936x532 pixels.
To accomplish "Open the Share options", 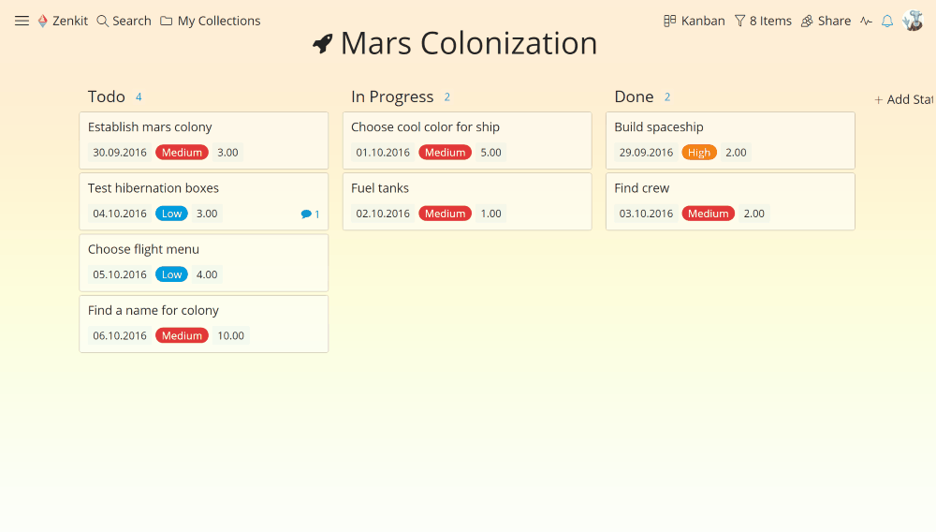I will tap(826, 21).
